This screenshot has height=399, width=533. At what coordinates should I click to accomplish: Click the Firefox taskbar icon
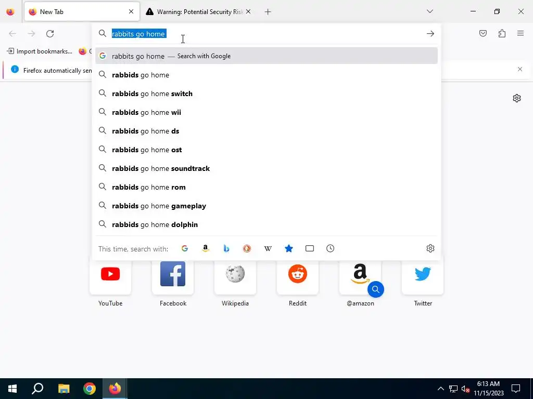[x=115, y=389]
